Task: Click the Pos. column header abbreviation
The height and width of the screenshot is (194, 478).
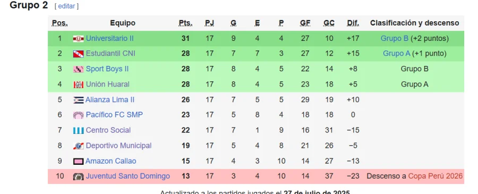Action: tap(59, 23)
